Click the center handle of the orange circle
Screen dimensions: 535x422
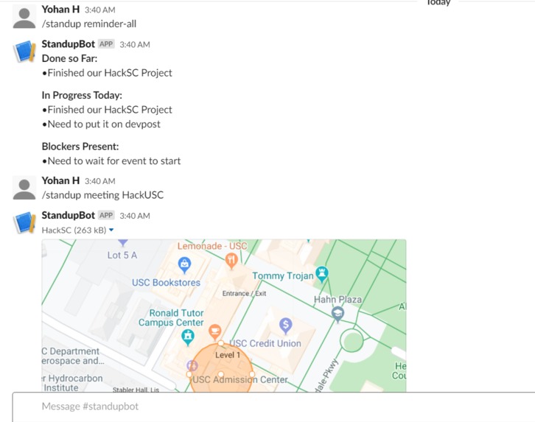pyautogui.click(x=221, y=374)
